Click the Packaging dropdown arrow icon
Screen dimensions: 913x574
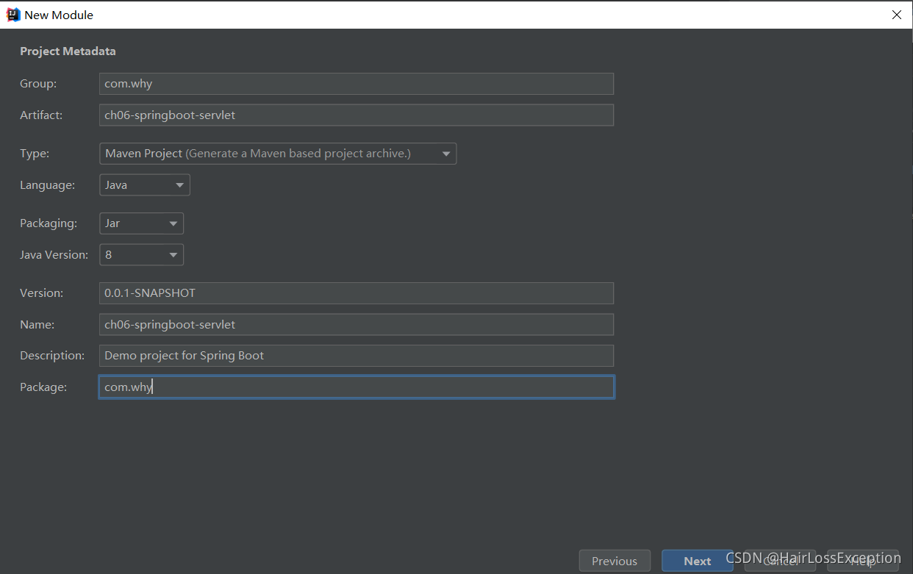click(174, 223)
